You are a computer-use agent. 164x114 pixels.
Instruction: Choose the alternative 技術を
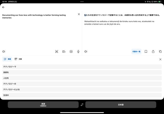coord(82,72)
